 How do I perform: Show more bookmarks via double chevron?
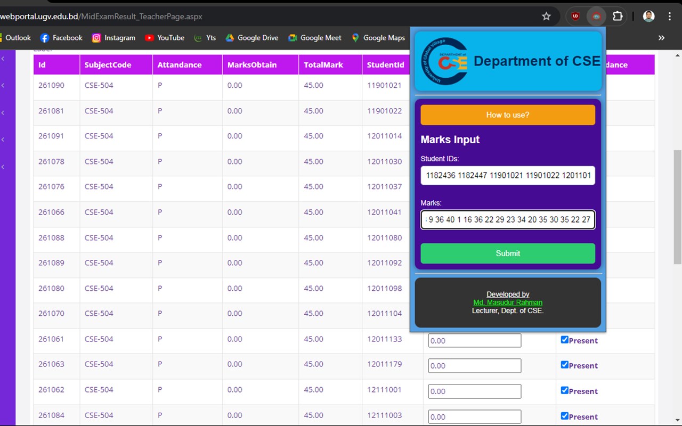661,38
